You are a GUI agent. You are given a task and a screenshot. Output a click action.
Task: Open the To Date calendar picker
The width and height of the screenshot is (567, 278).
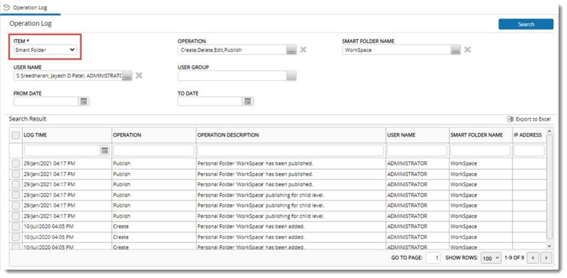point(247,102)
